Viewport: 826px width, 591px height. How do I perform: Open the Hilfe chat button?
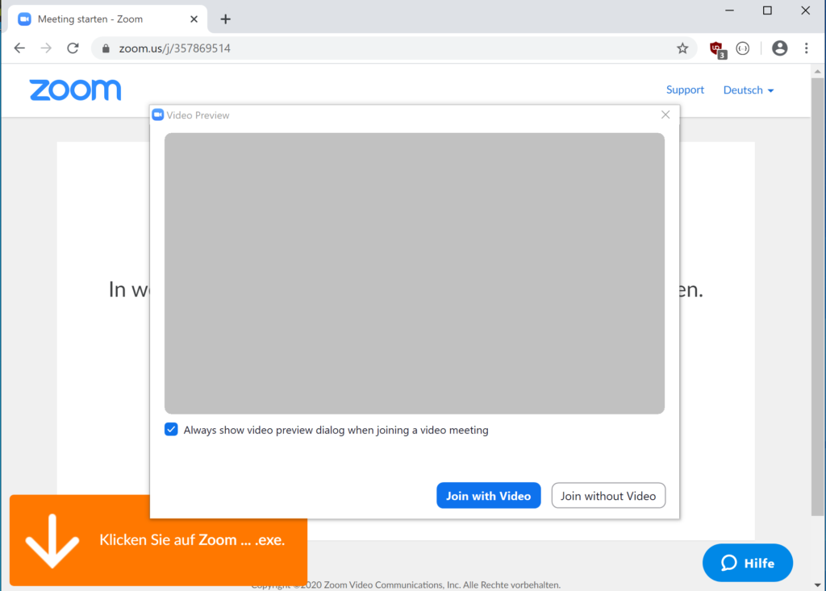point(748,563)
